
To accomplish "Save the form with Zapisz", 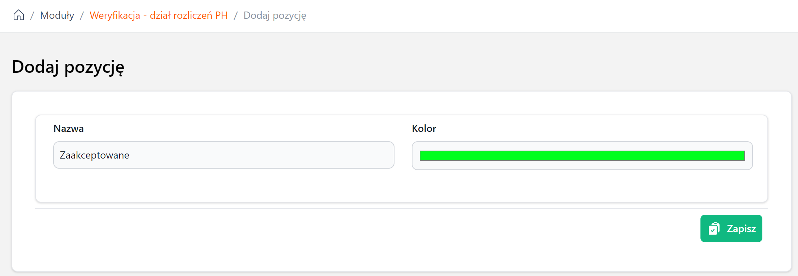I will click(x=731, y=228).
